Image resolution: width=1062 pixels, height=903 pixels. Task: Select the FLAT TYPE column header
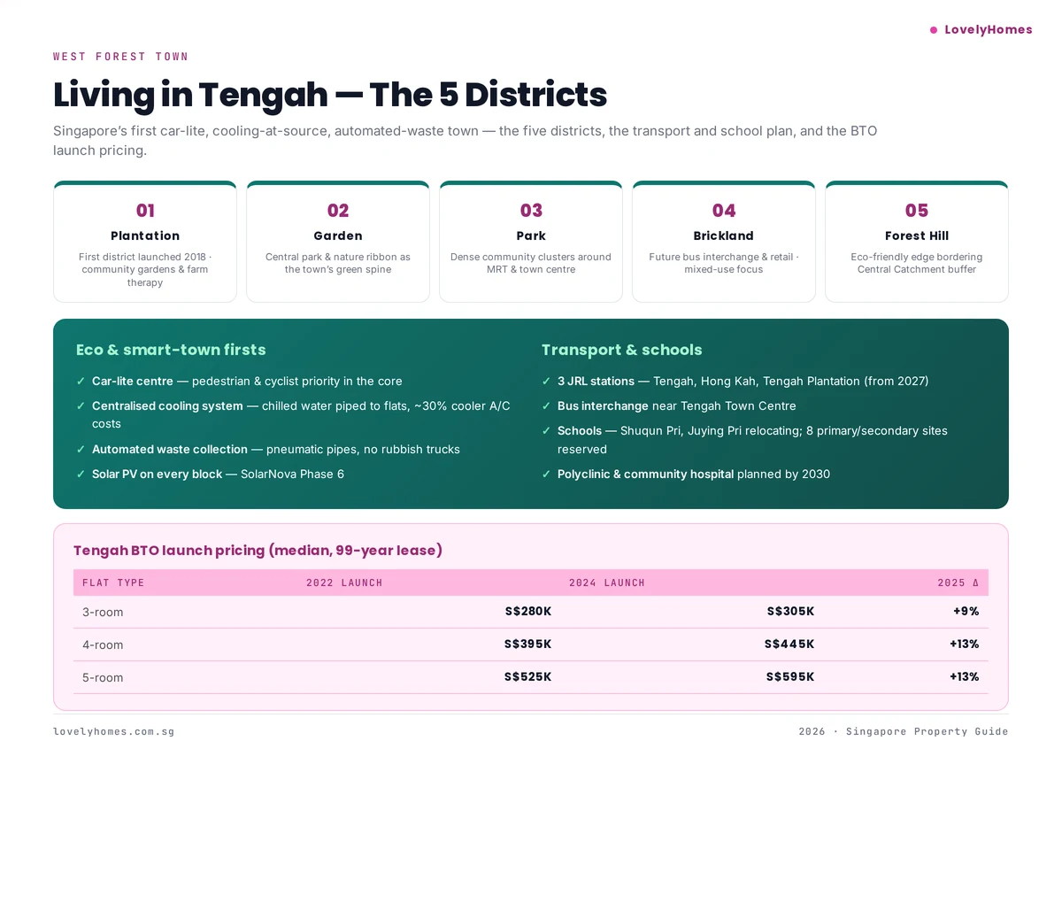(x=113, y=583)
